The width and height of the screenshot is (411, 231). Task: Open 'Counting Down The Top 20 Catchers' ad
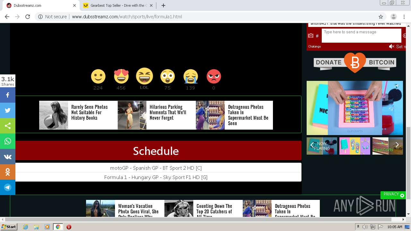[203, 208]
